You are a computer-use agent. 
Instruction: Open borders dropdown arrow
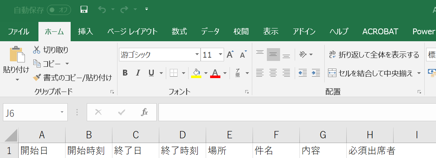[183, 73]
